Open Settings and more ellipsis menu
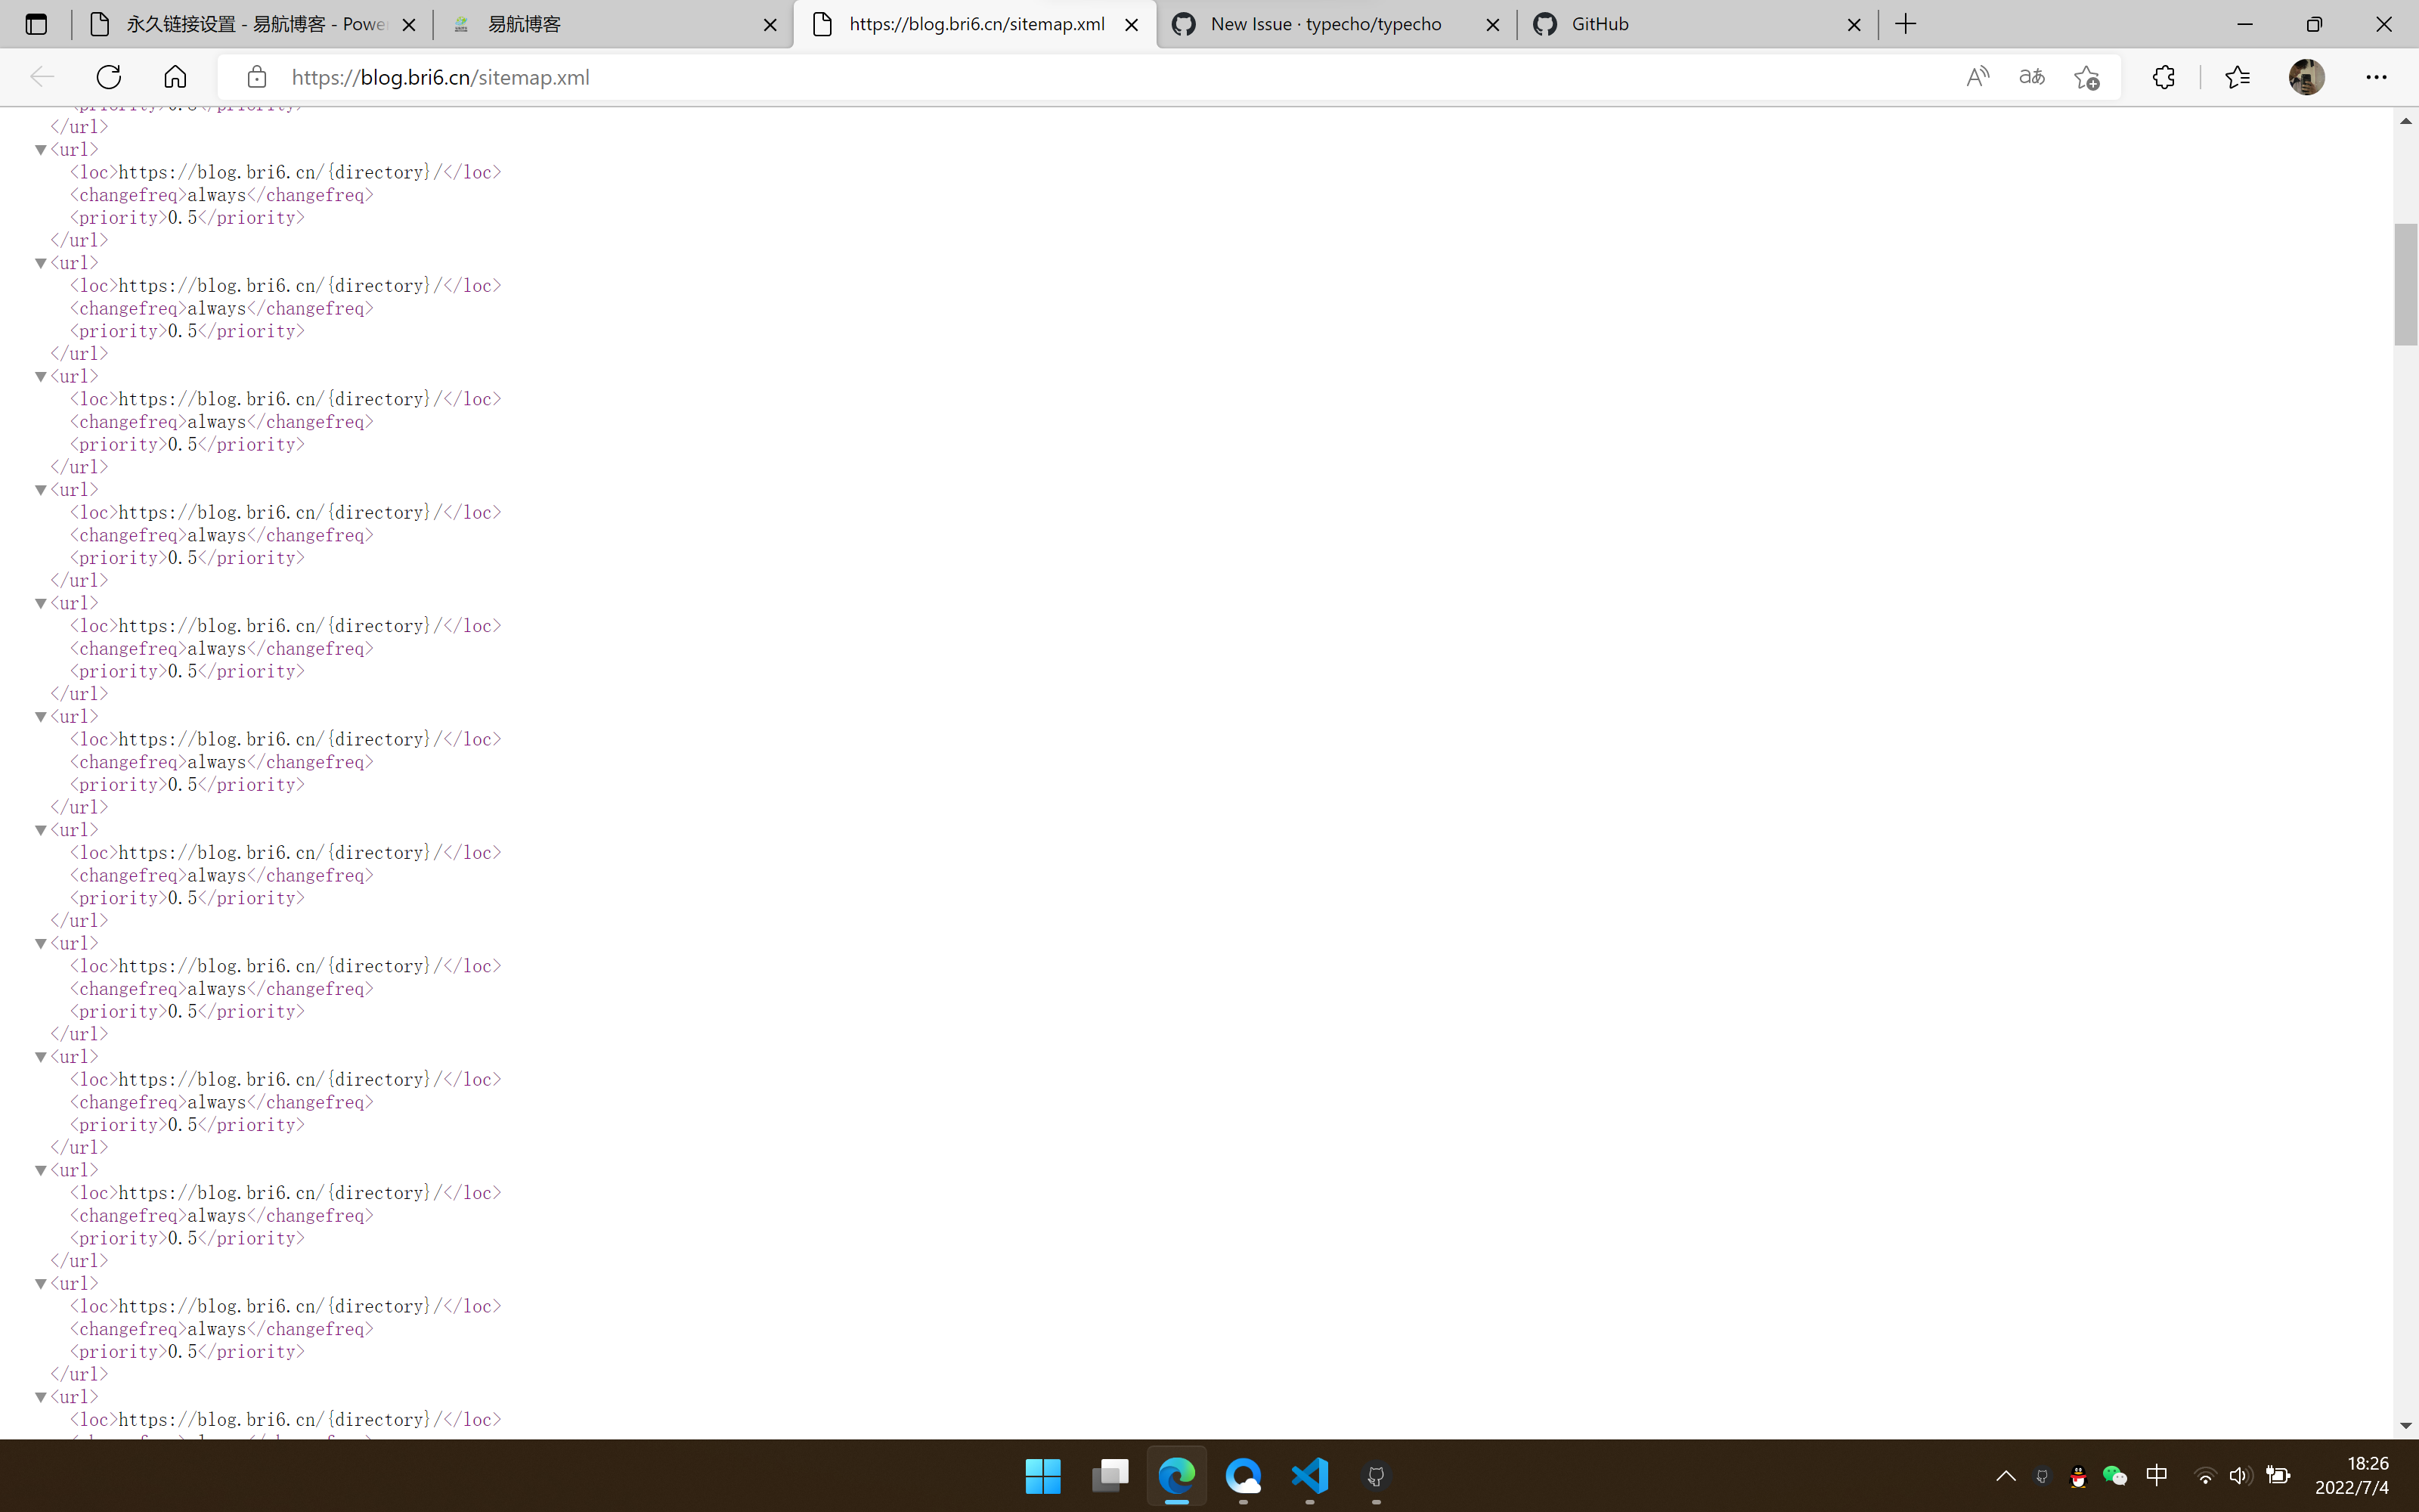The height and width of the screenshot is (1512, 2419). (x=2376, y=77)
